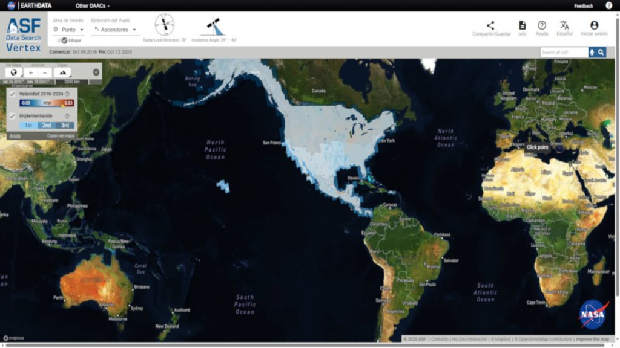The width and height of the screenshot is (620, 348).
Task: Select the 2nd implementation tab
Action: tap(47, 126)
